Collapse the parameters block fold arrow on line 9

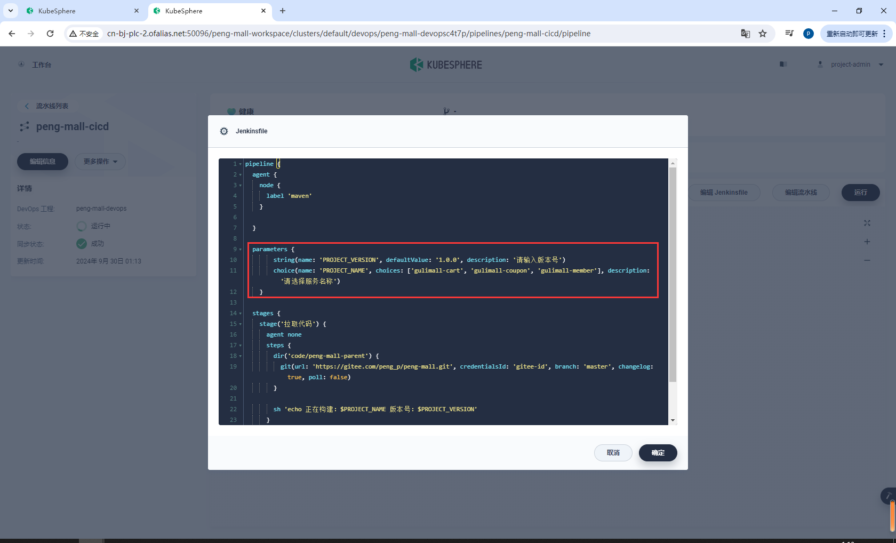[241, 250]
